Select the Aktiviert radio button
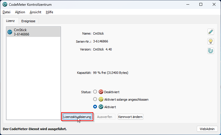The height and width of the screenshot is (135, 221). point(95,107)
